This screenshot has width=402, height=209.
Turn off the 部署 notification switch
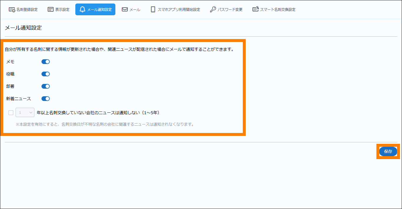(x=46, y=86)
